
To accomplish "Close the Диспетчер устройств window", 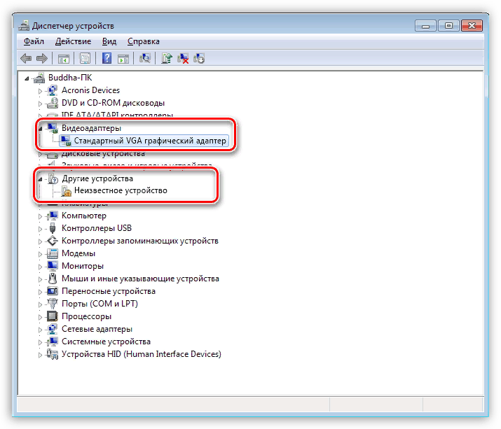I will tap(472, 25).
